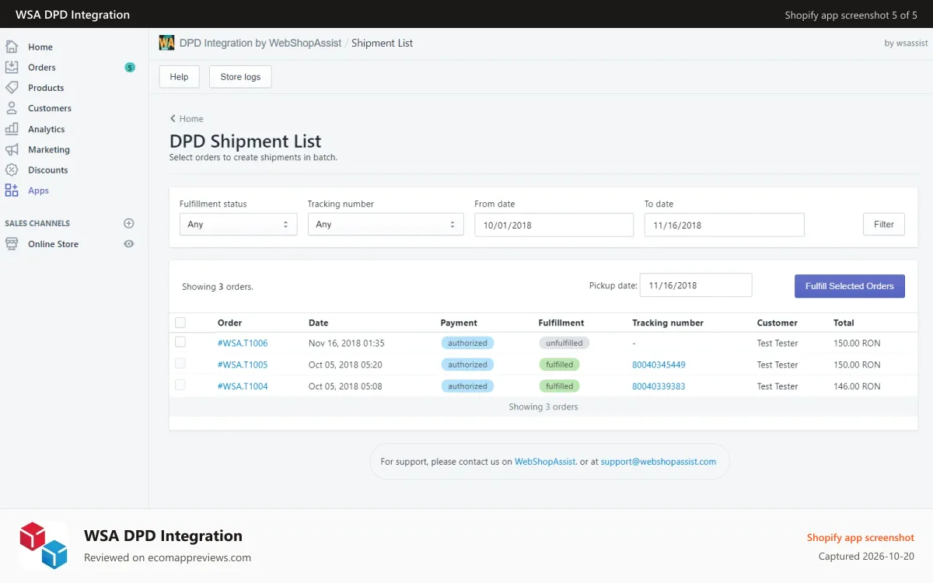Click support@webshopassist.com email link
Viewport: 933px width, 583px height.
pos(659,462)
